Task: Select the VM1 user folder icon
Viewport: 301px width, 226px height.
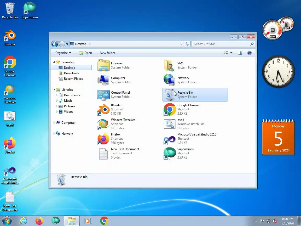Action: [x=169, y=65]
